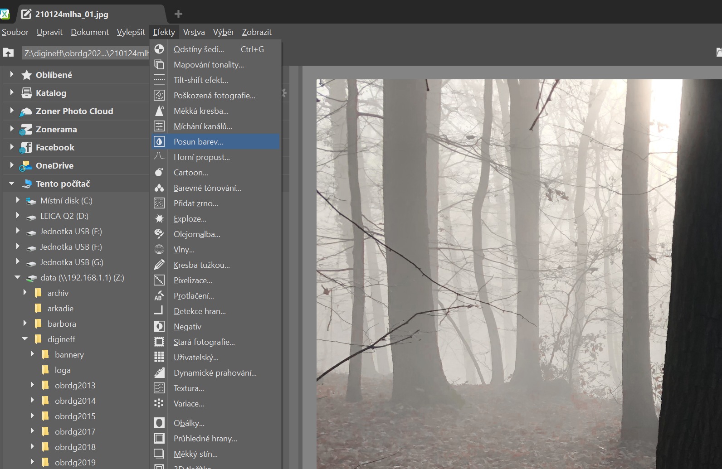Click the Měkký stín icon

[159, 454]
